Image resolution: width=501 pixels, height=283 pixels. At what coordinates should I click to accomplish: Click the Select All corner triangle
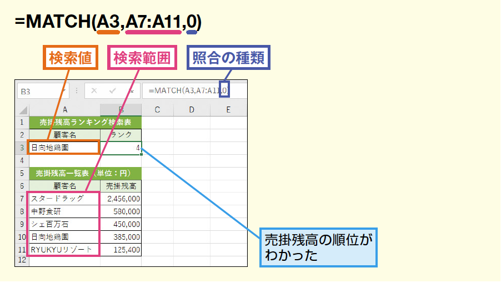point(22,110)
